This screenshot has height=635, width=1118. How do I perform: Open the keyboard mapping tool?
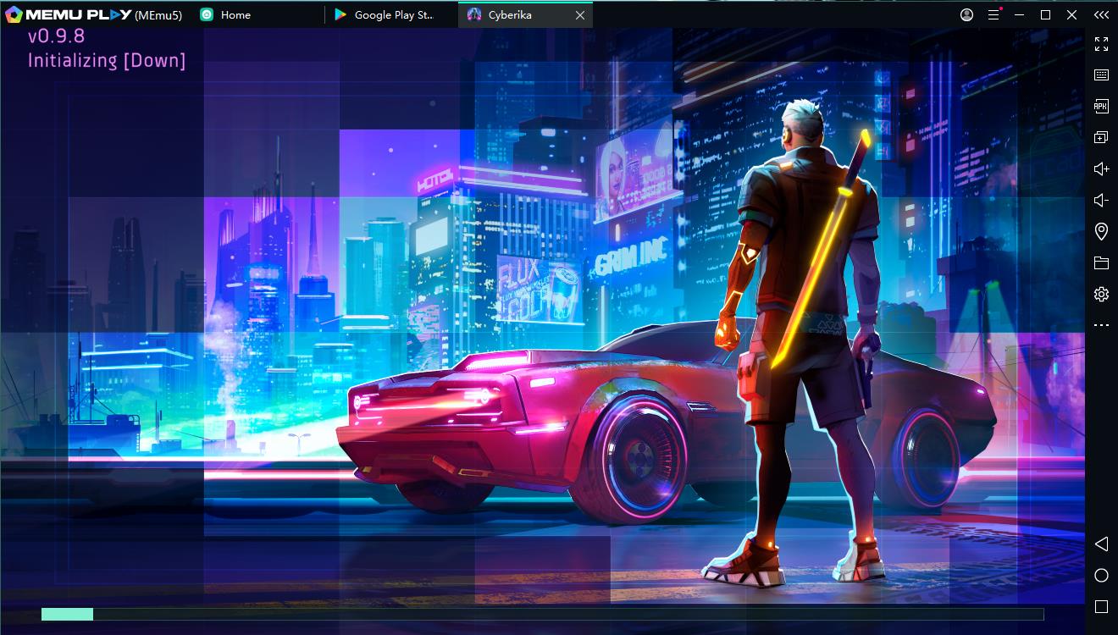pos(1101,75)
